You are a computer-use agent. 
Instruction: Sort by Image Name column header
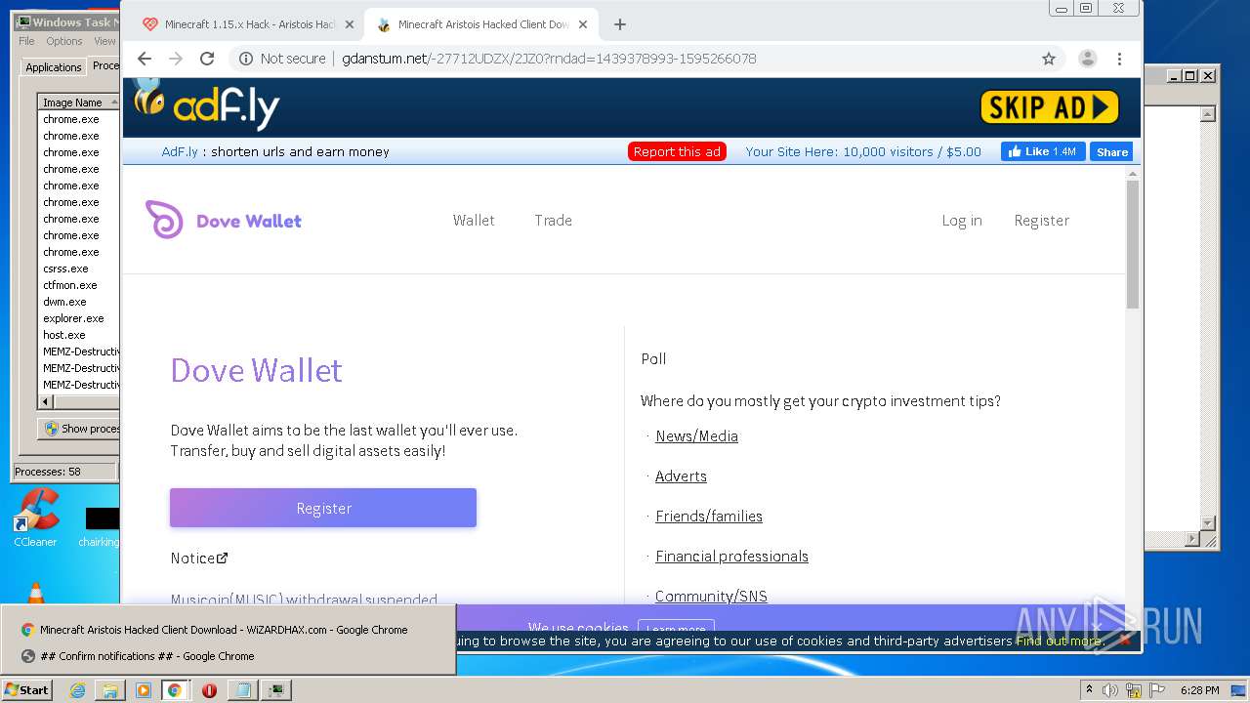tap(79, 103)
